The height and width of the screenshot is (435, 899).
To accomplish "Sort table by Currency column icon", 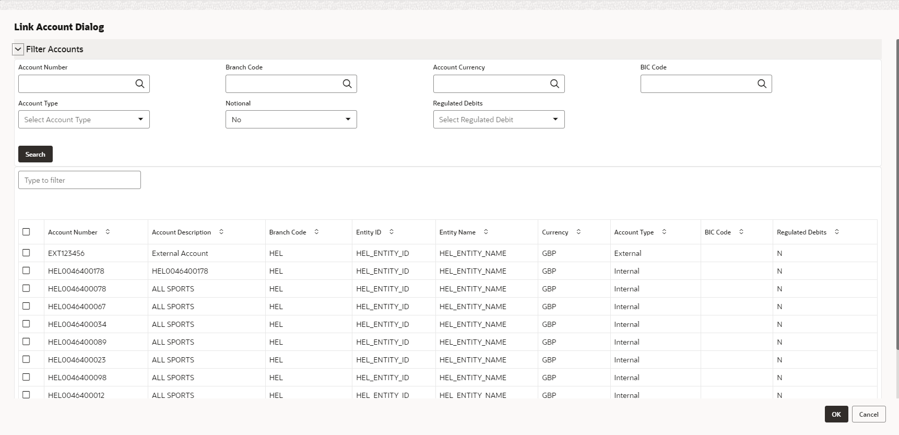I will point(578,232).
